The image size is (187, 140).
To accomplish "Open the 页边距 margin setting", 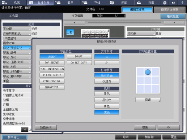I will click(17, 29).
